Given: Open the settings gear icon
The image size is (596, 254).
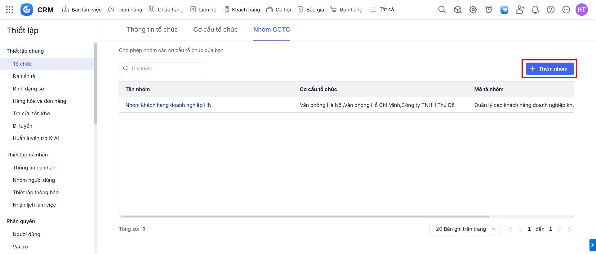Looking at the screenshot, I should click(x=473, y=10).
